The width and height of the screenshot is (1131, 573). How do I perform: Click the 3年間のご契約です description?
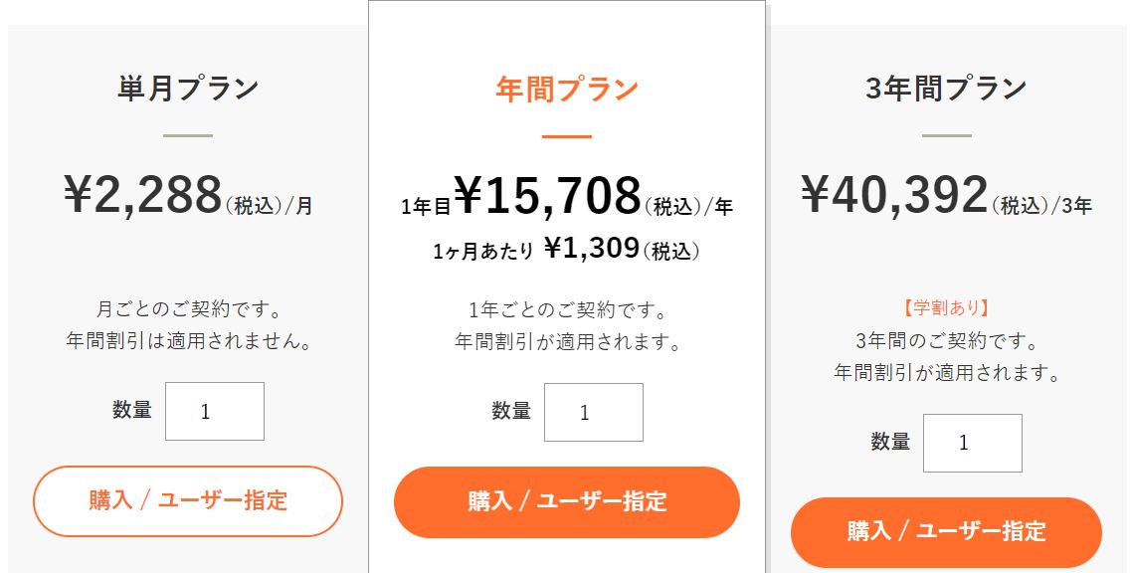[x=946, y=340]
